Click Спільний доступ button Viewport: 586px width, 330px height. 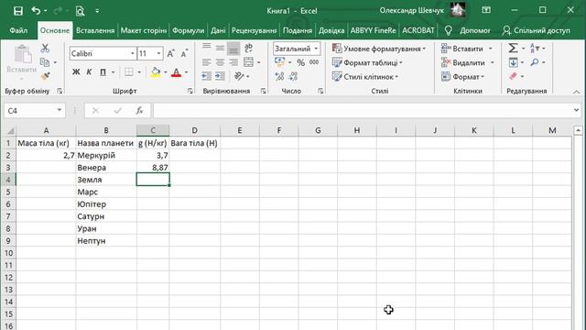(537, 30)
